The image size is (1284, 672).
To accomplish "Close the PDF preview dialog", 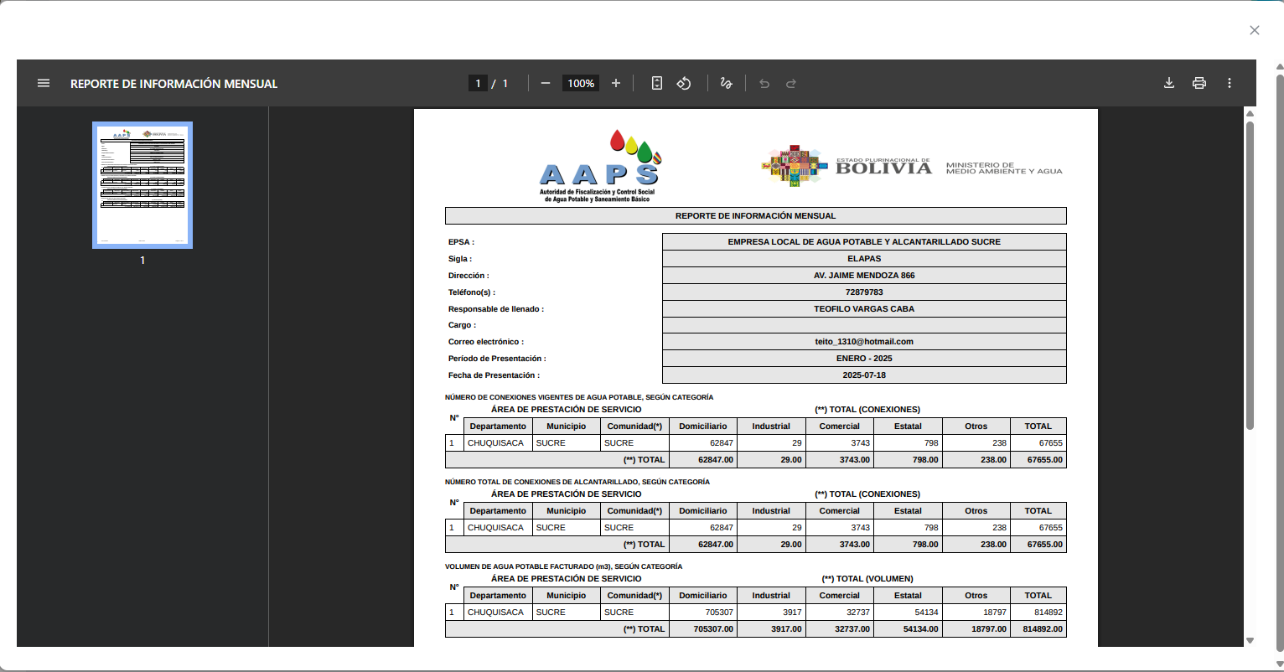I will (x=1255, y=30).
